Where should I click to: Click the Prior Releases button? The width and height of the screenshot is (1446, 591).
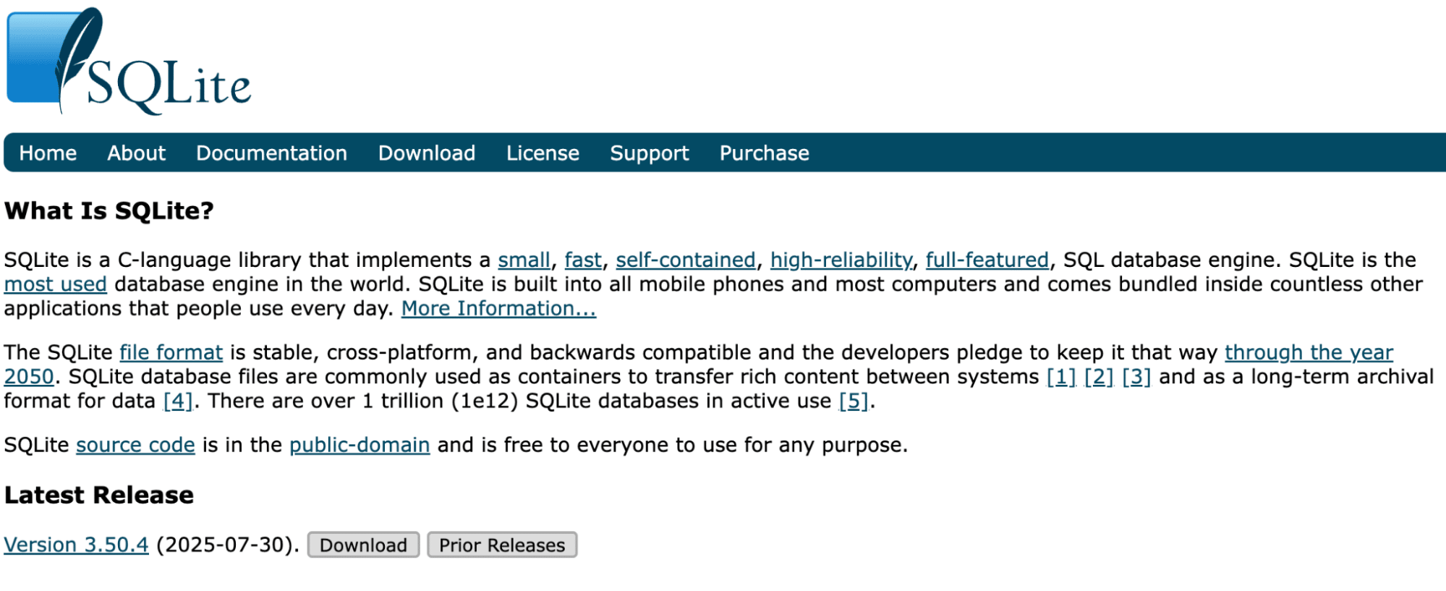click(x=502, y=545)
